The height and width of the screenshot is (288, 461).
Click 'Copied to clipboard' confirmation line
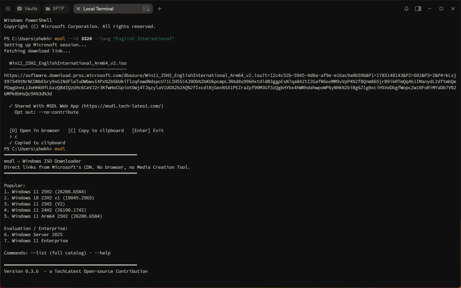(37, 143)
